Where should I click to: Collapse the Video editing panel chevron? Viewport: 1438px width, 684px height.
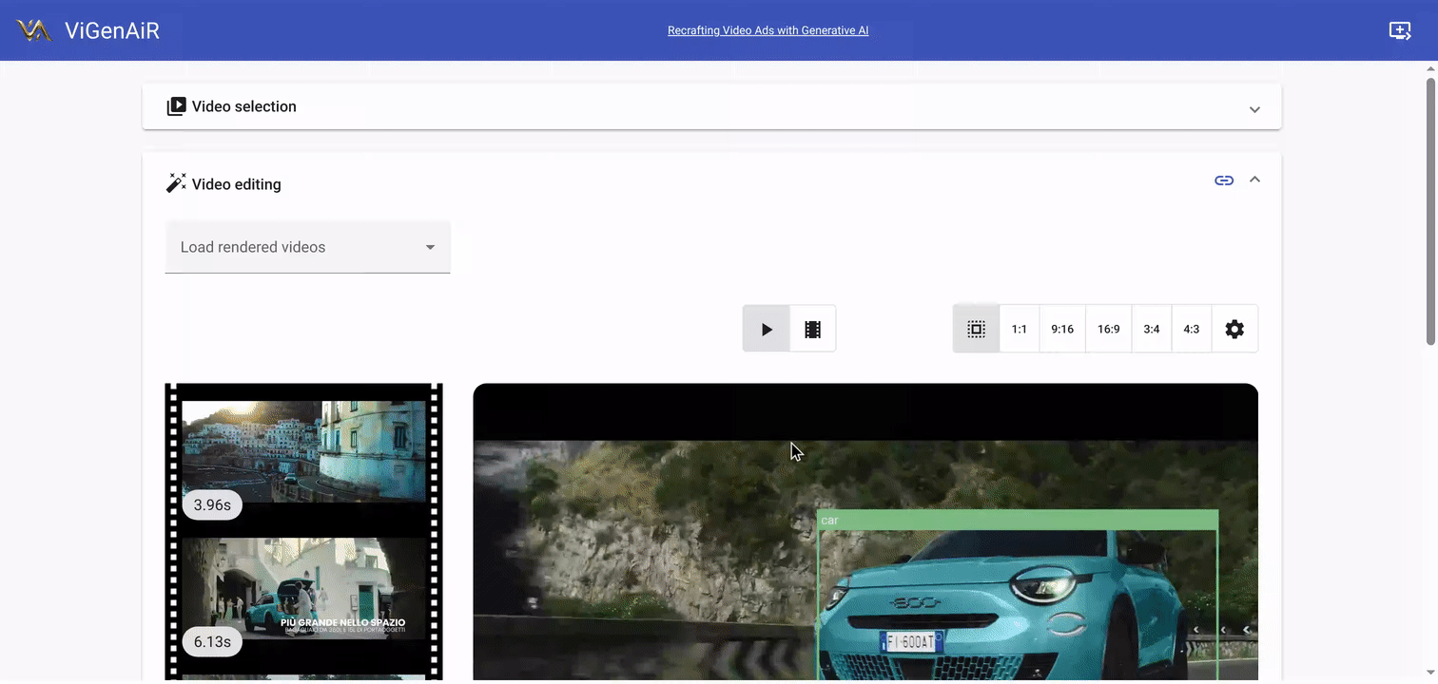point(1254,180)
